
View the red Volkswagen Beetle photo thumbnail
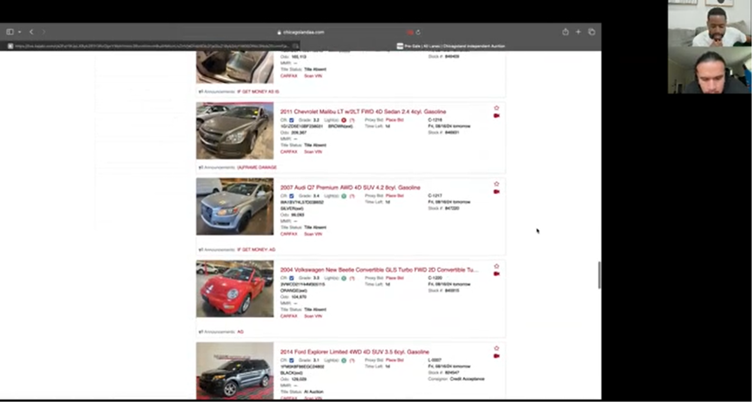pyautogui.click(x=235, y=289)
